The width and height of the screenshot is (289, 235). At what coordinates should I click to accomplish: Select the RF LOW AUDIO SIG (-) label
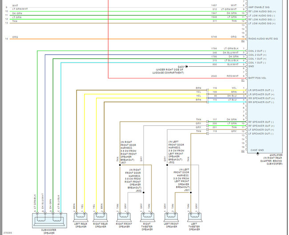pyautogui.click(x=262, y=20)
